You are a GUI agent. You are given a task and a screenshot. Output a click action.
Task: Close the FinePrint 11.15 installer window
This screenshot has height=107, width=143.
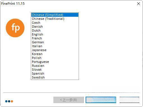pos(139,4)
